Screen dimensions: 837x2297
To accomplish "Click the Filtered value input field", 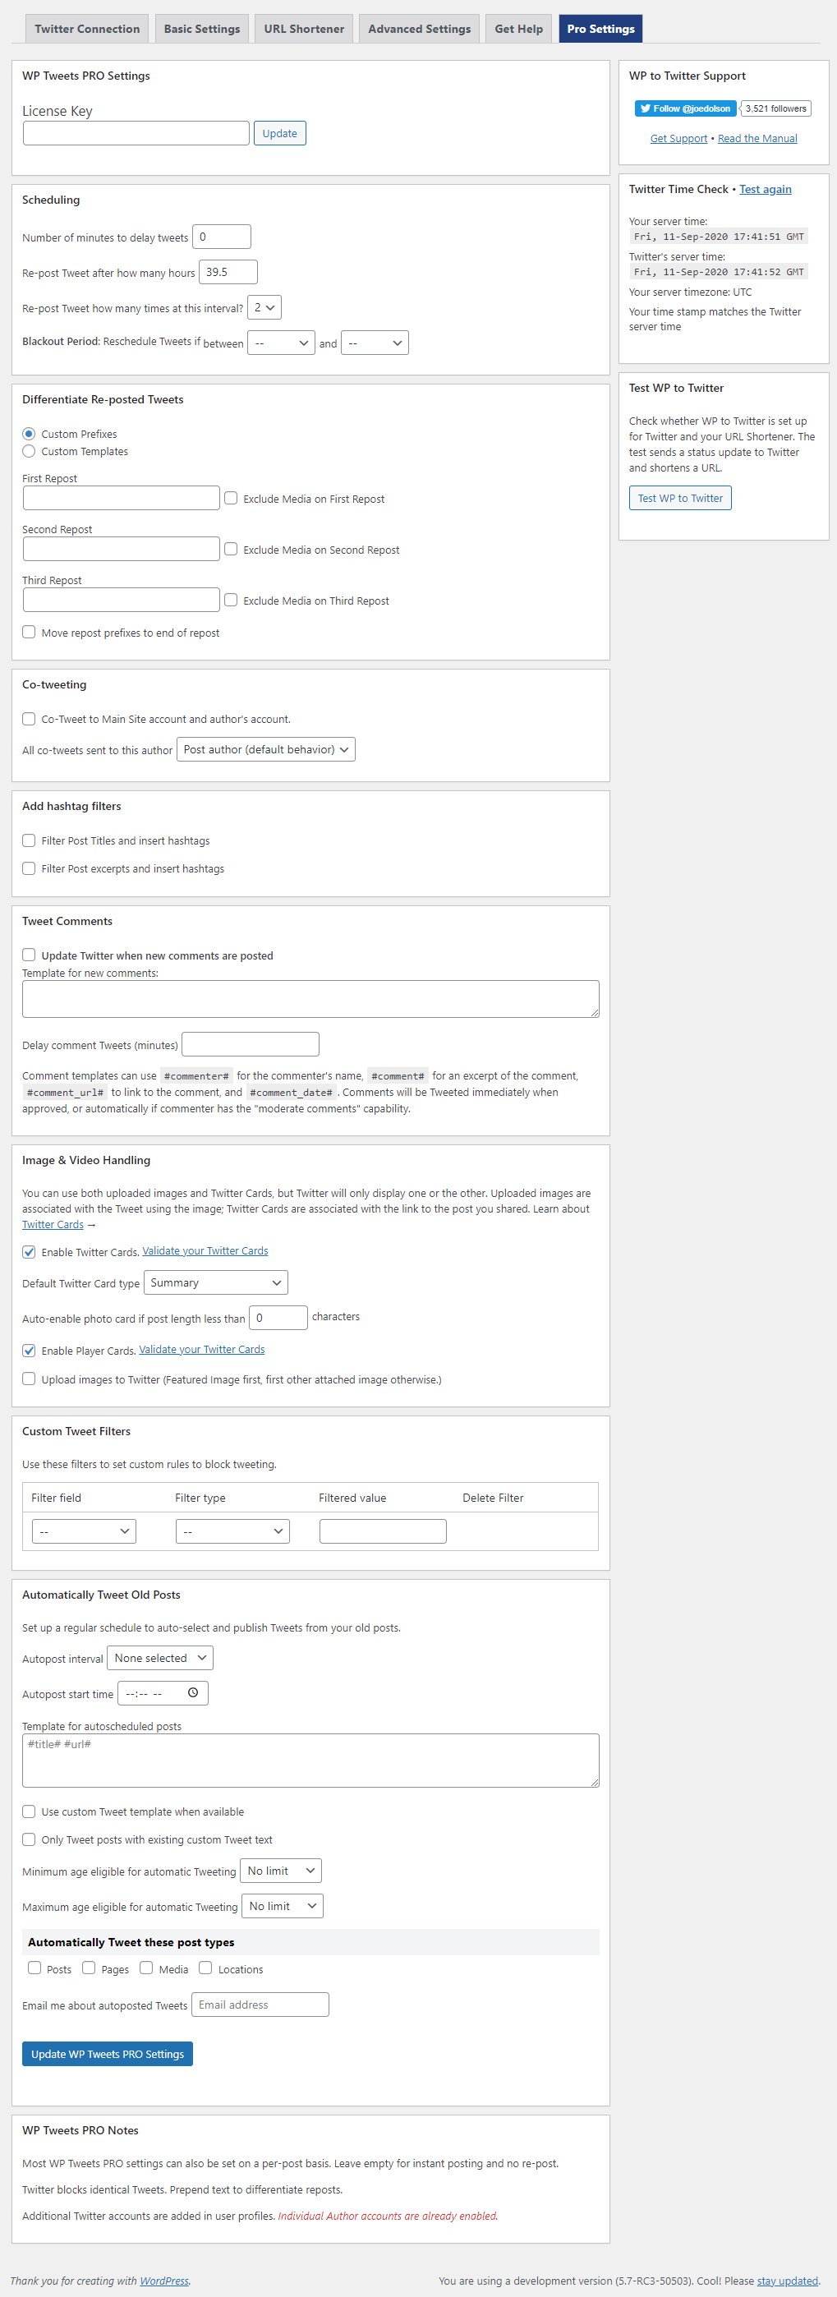I will pyautogui.click(x=384, y=1531).
